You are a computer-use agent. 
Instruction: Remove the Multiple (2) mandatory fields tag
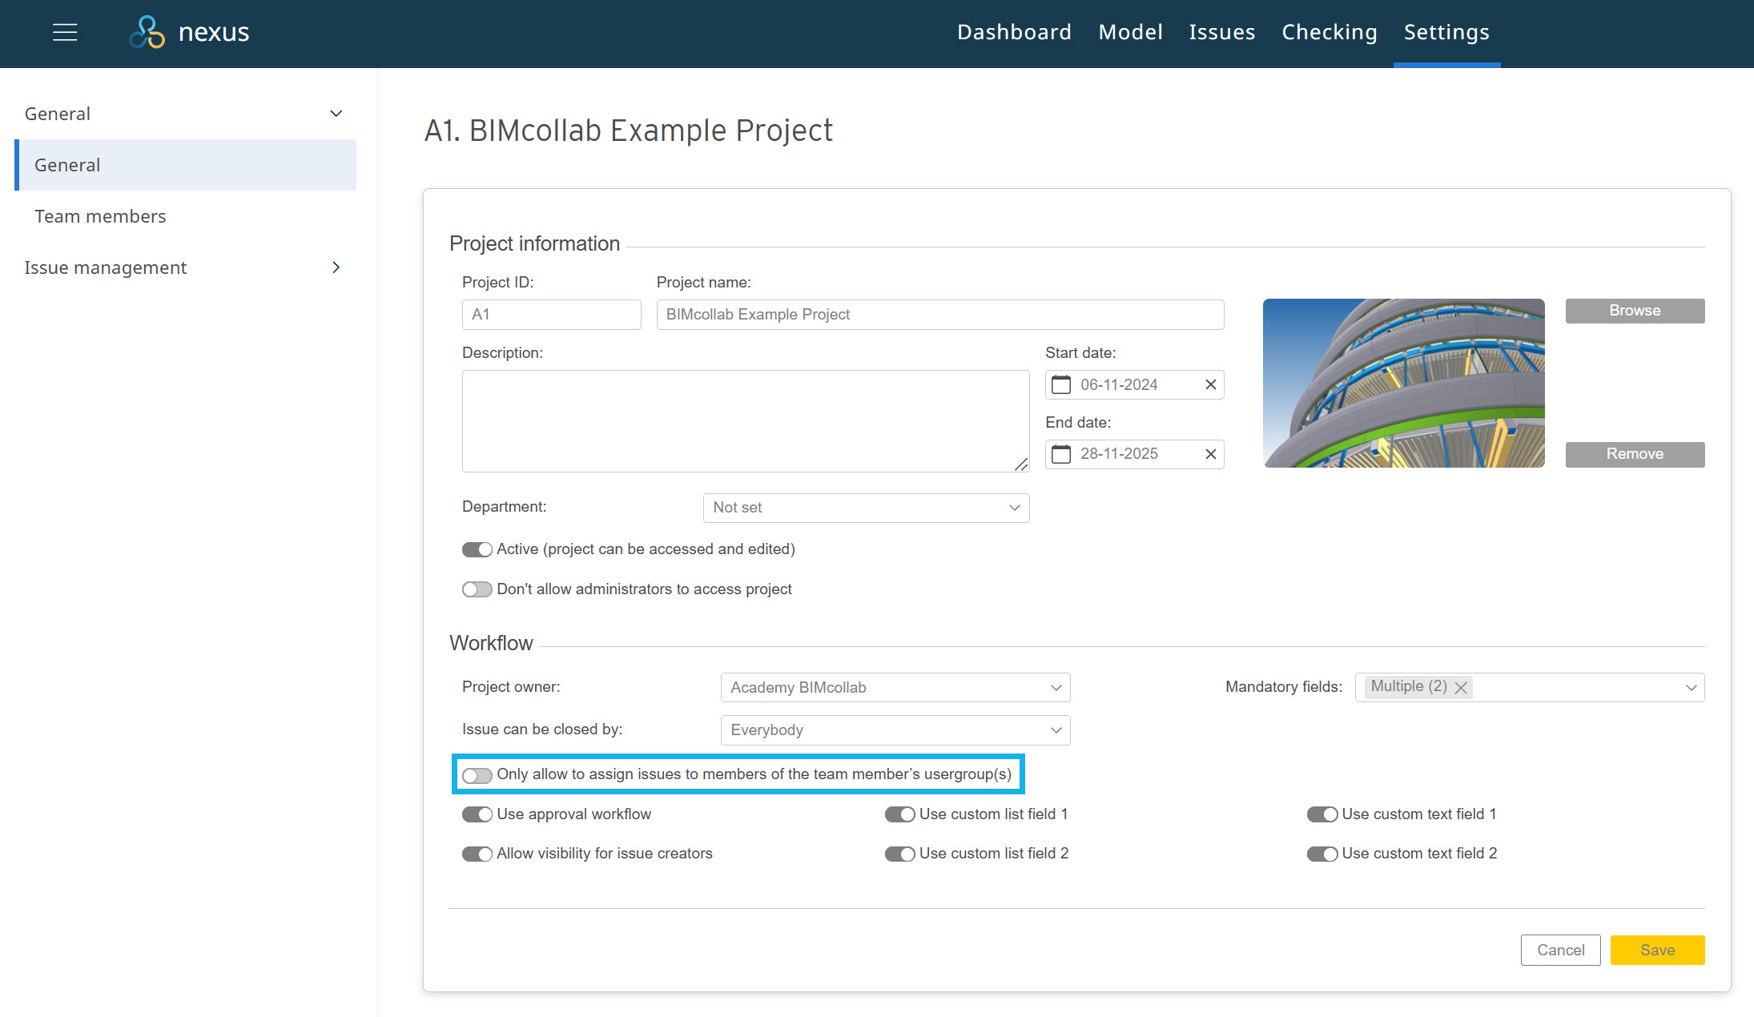(x=1461, y=687)
